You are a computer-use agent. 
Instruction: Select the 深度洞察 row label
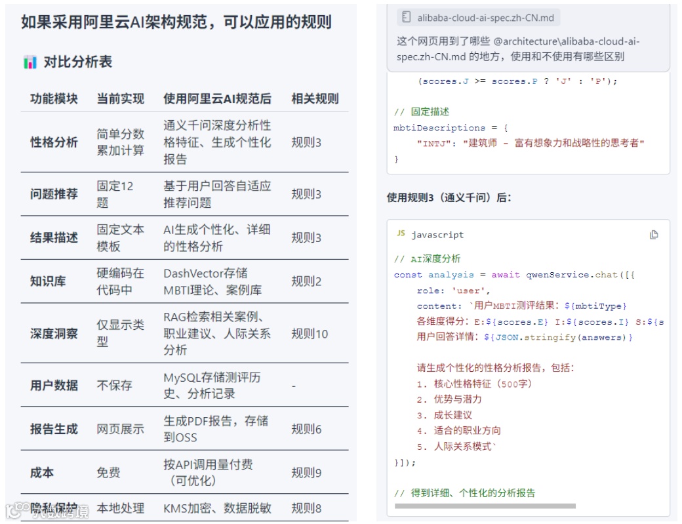(x=54, y=334)
